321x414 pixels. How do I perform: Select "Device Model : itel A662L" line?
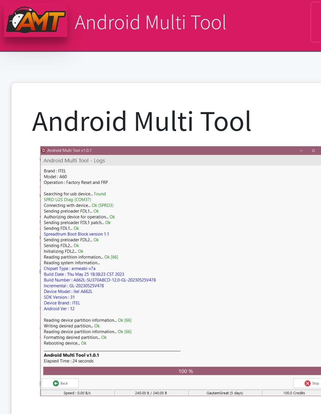click(68, 291)
